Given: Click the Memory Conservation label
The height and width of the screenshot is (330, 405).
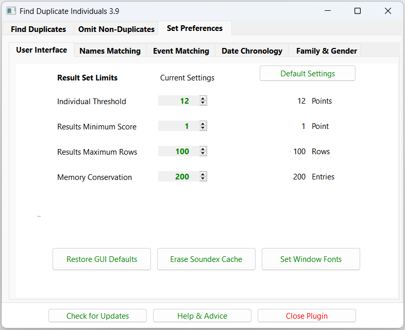Looking at the screenshot, I should coord(94,177).
